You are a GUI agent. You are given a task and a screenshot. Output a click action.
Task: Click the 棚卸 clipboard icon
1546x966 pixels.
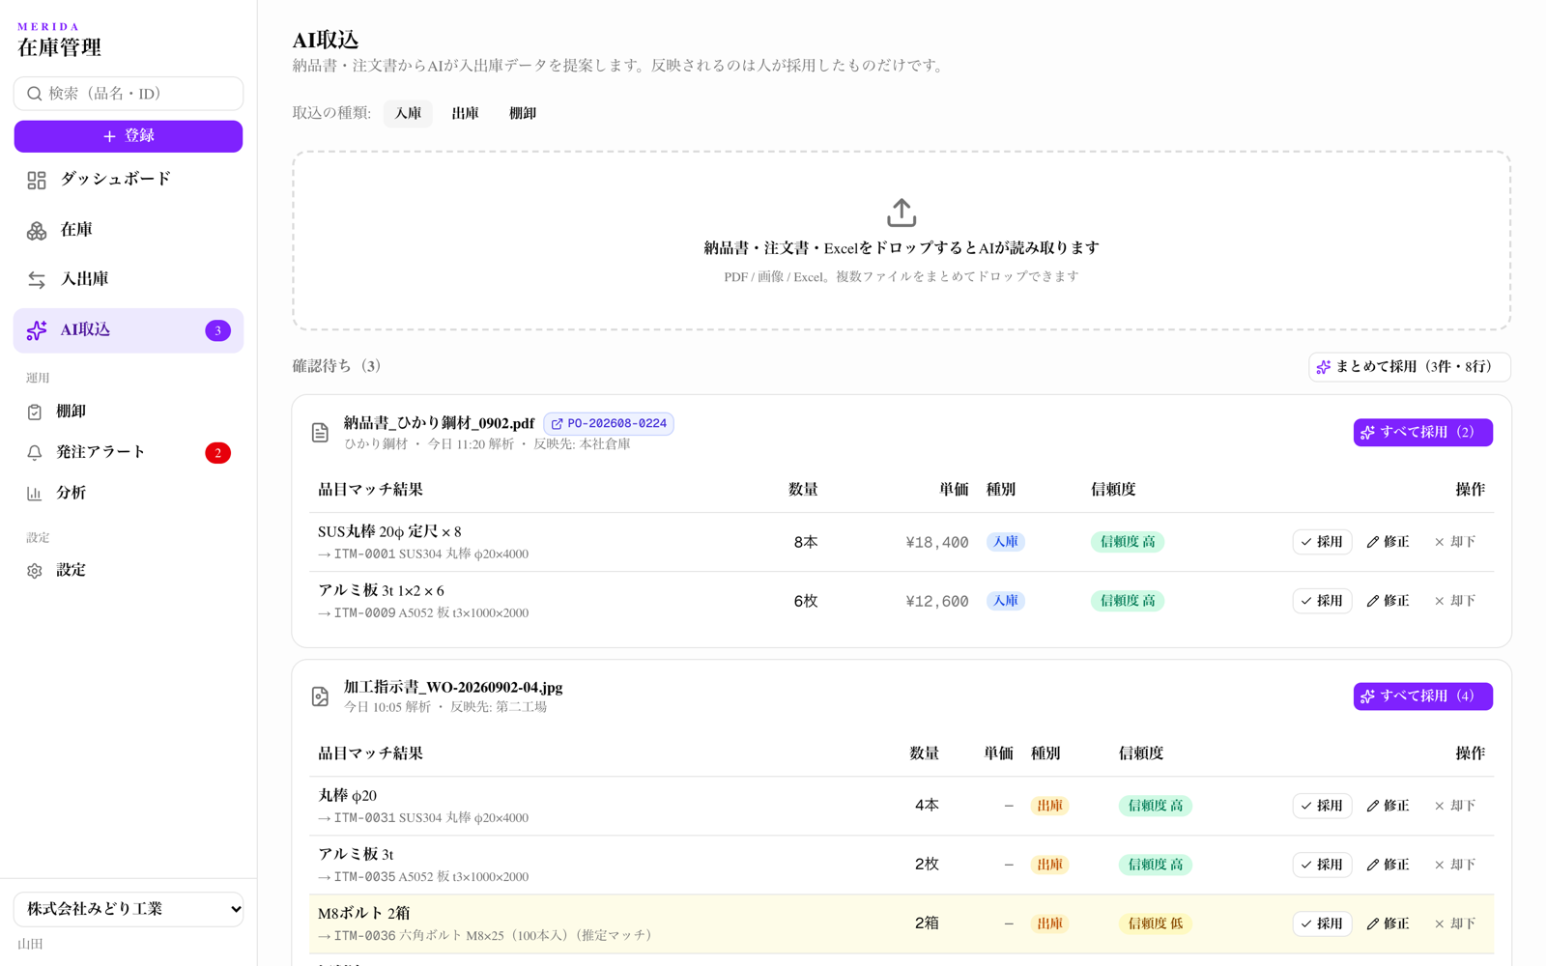pyautogui.click(x=35, y=412)
